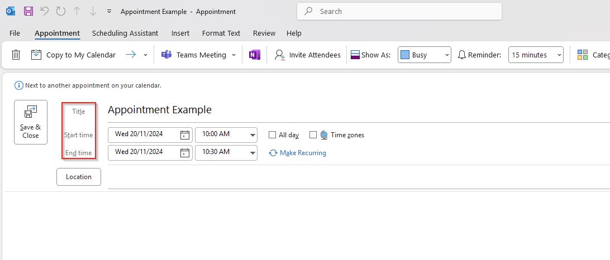This screenshot has width=610, height=260.
Task: Expand the 10:30 AM end time dropdown
Action: pyautogui.click(x=253, y=152)
